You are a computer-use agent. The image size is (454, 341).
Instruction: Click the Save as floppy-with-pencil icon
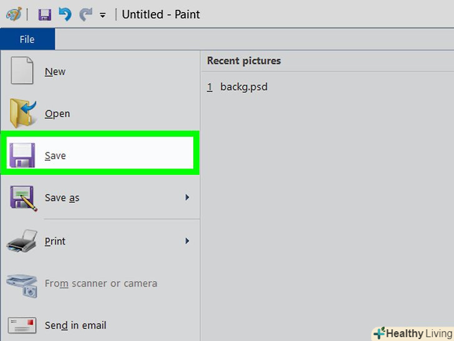(x=23, y=197)
